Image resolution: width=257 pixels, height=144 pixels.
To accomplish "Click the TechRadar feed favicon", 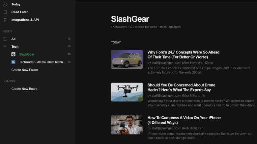I will tap(14, 62).
